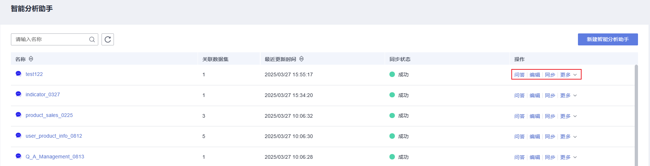Expand 更多 dropdown for test122
650x166 pixels.
pos(568,75)
